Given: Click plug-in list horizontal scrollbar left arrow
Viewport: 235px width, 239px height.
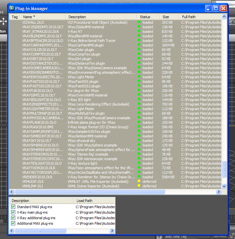Looking at the screenshot, I should 12,192.
